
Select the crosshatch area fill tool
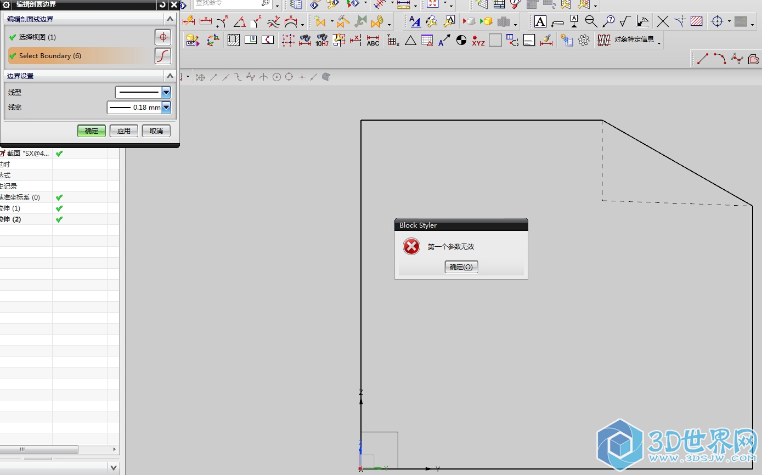point(697,21)
